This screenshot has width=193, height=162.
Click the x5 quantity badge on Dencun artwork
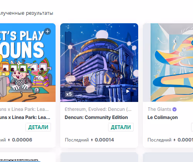tap(69, 94)
